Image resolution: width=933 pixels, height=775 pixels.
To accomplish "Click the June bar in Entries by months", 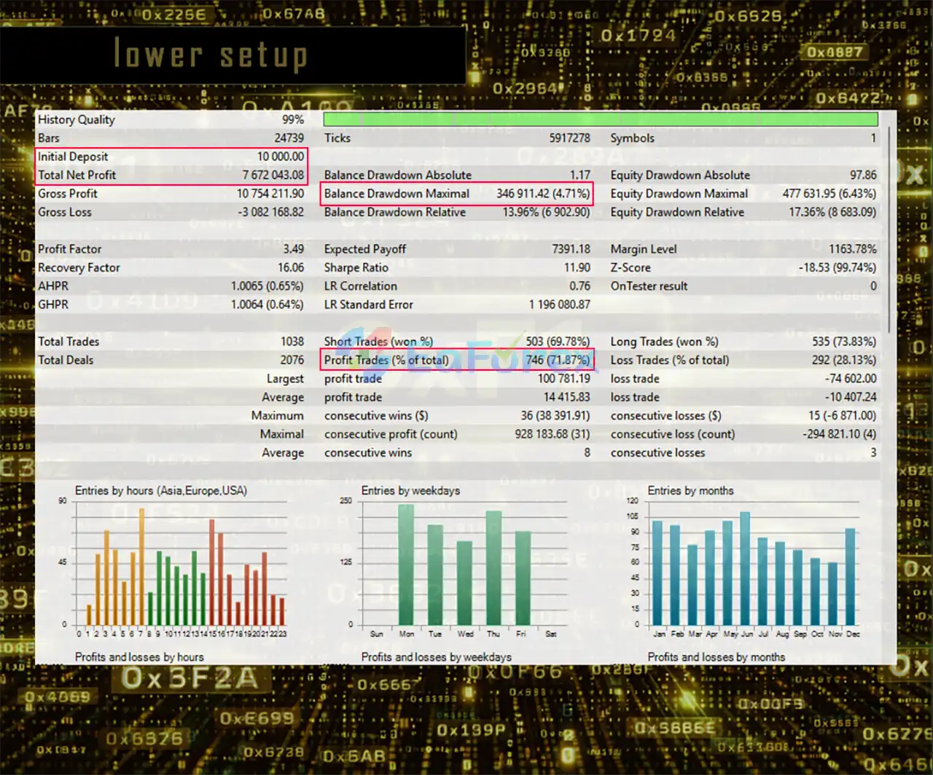I will (x=745, y=568).
